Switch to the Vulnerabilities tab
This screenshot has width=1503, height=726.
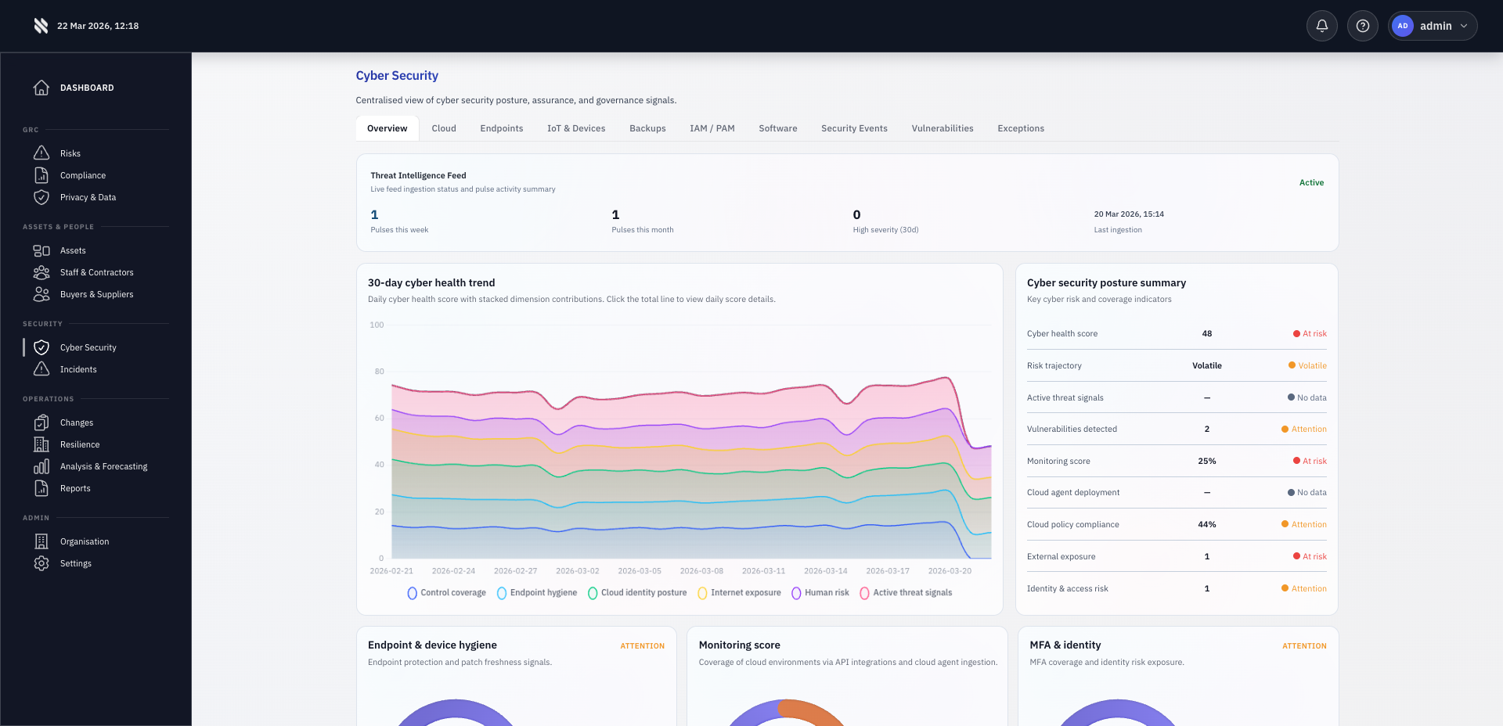(x=942, y=128)
